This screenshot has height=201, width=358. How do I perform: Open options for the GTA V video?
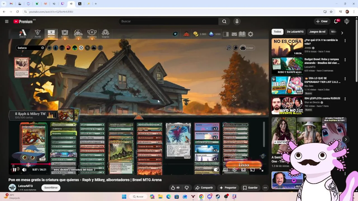345,40
